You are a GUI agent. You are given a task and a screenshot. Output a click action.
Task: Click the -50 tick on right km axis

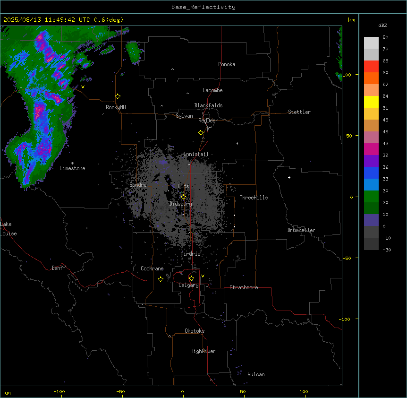click(x=346, y=258)
